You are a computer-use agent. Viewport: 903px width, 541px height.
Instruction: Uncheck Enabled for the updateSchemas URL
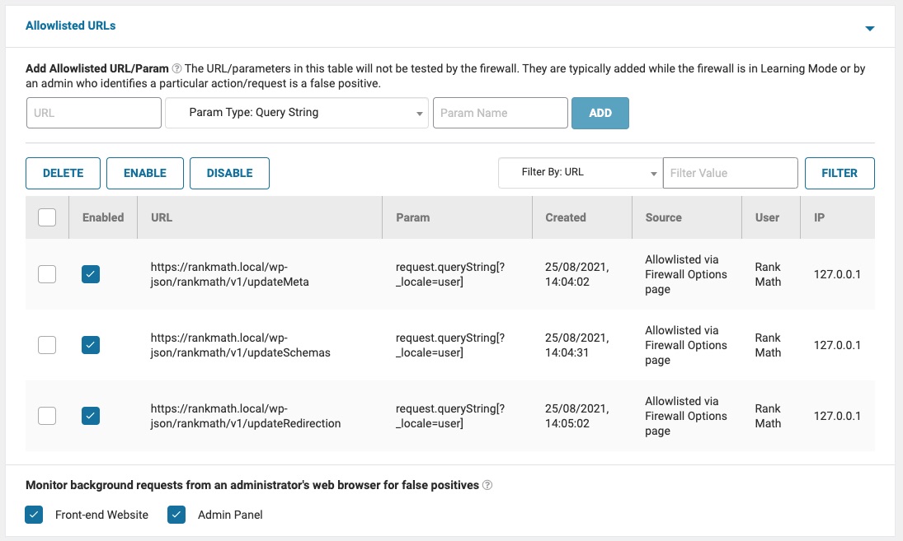tap(91, 345)
